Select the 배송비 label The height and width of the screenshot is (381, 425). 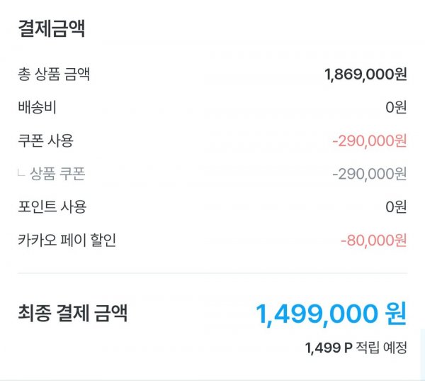click(x=37, y=107)
